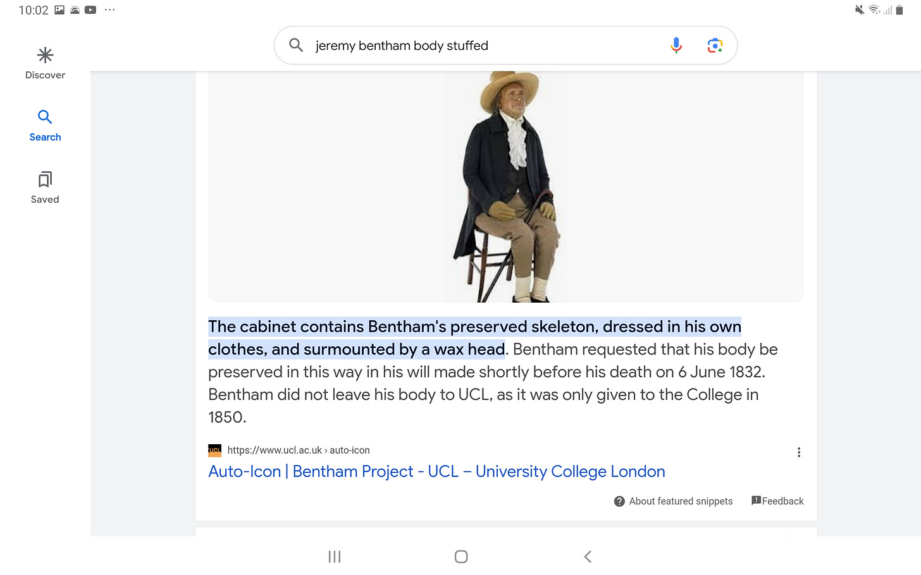Open Auto-Icon Bentham Project UCL link
The height and width of the screenshot is (575, 921).
[436, 471]
